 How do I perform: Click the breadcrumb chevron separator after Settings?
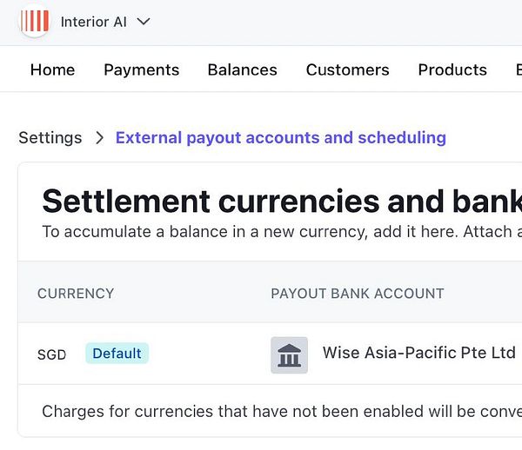(x=99, y=137)
